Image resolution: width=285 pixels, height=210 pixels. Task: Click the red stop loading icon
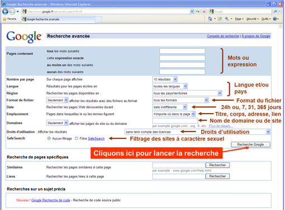click(204, 12)
